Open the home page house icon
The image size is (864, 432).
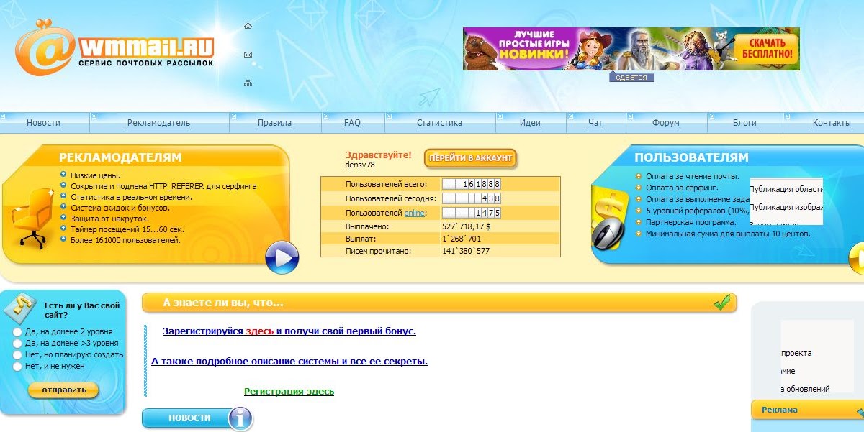(x=248, y=26)
